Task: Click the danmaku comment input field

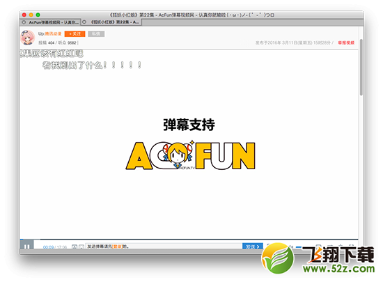Action: tap(164, 246)
